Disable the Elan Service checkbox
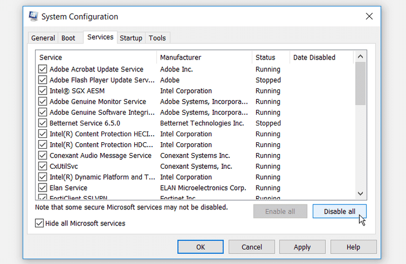 coord(43,188)
